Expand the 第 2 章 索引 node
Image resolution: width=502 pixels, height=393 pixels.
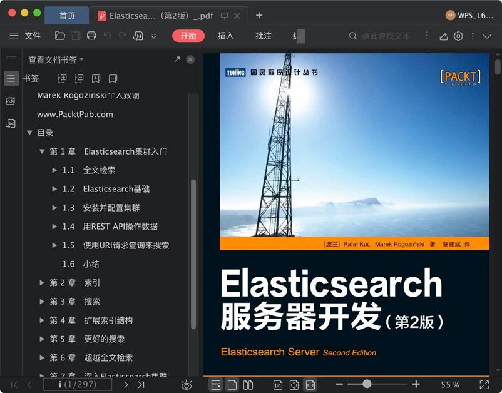[x=41, y=283]
